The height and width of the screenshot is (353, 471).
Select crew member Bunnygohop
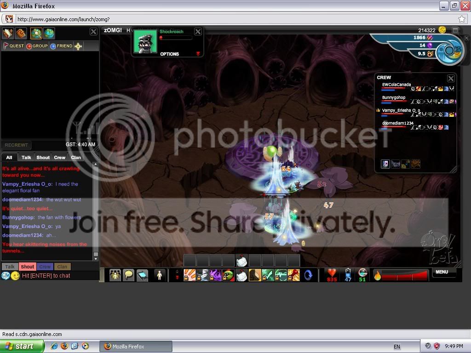coord(394,97)
